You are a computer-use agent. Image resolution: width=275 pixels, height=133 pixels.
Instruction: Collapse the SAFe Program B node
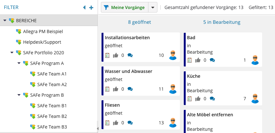pyautogui.click(x=19, y=95)
